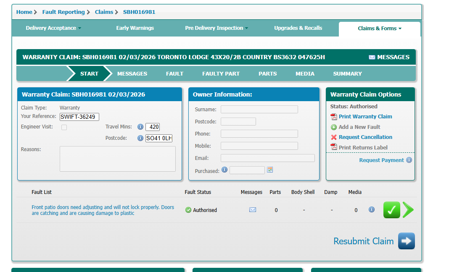Go to the FAULTY PART step tab
Screen dimensions: 449x272
tap(221, 73)
